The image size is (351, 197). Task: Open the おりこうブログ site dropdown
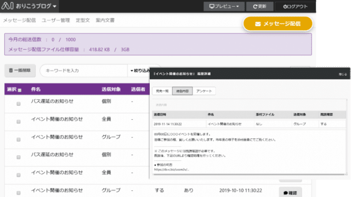coord(36,6)
